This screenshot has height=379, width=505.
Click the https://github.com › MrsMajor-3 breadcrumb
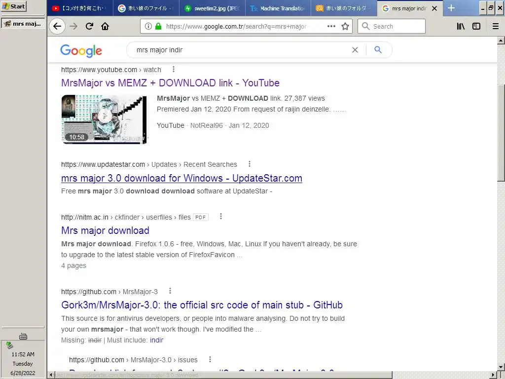coord(109,292)
